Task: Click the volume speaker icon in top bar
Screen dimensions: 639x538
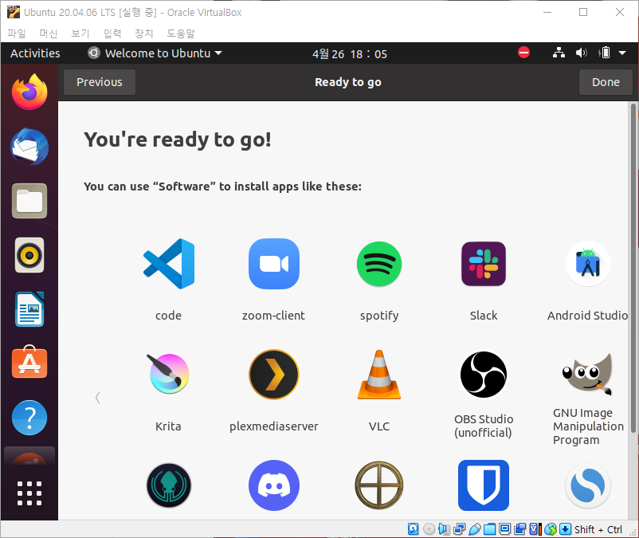Action: coord(582,53)
